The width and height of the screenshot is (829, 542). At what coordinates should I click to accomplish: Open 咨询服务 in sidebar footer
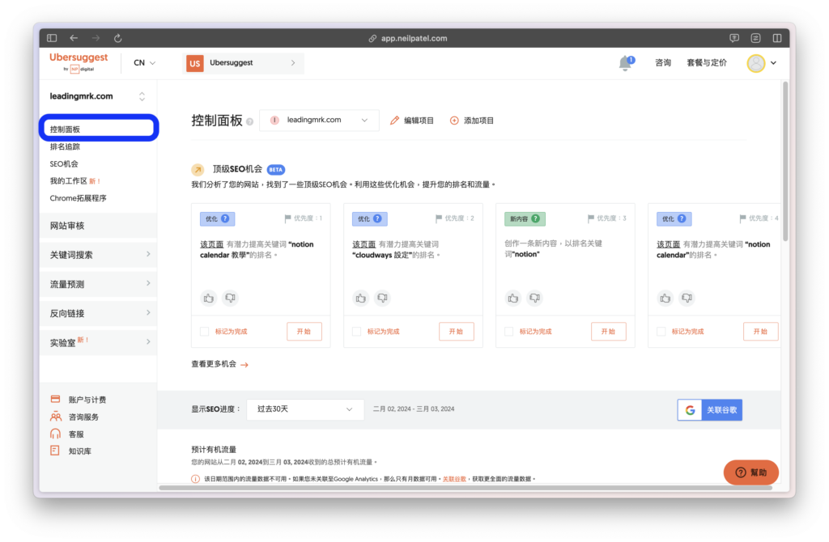(83, 417)
